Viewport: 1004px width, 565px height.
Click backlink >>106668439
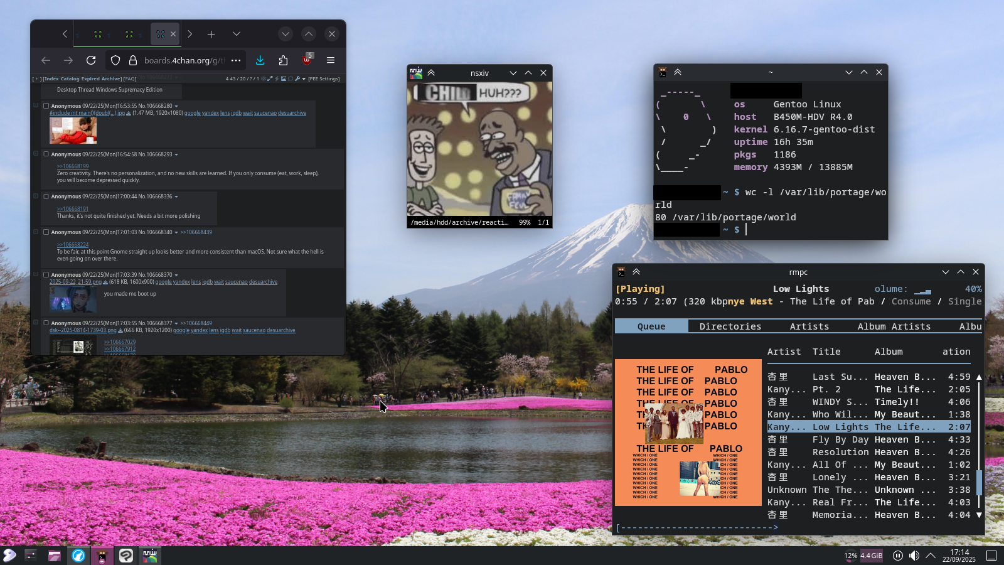click(196, 232)
